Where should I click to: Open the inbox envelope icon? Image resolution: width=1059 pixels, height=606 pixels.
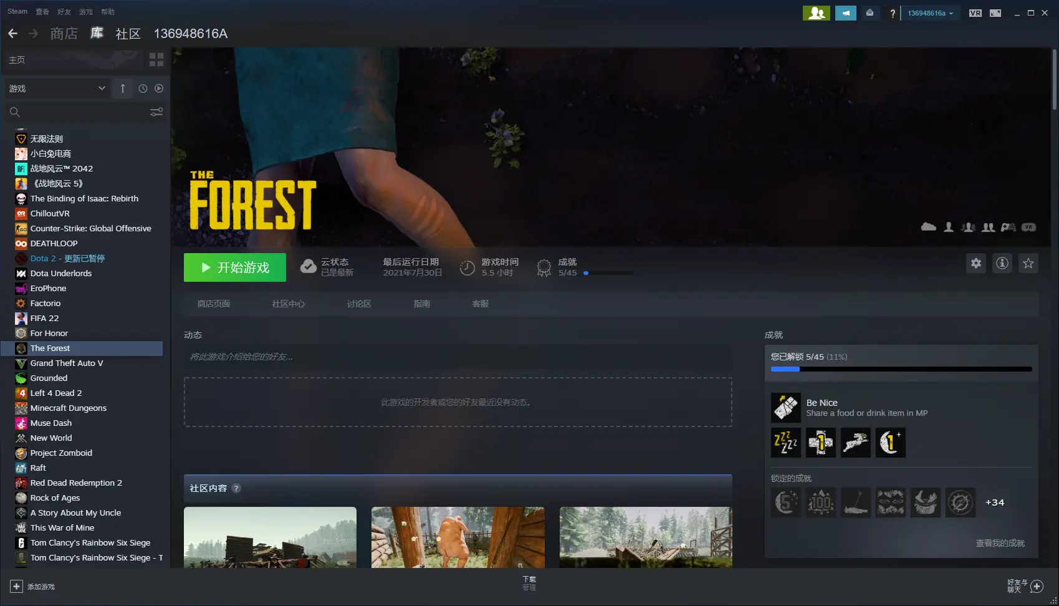(x=870, y=13)
